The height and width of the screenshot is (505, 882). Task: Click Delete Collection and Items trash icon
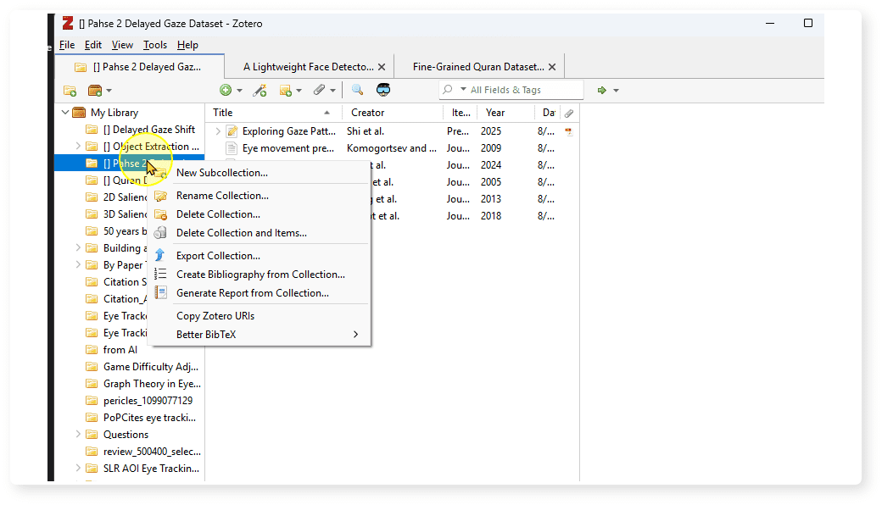point(161,232)
